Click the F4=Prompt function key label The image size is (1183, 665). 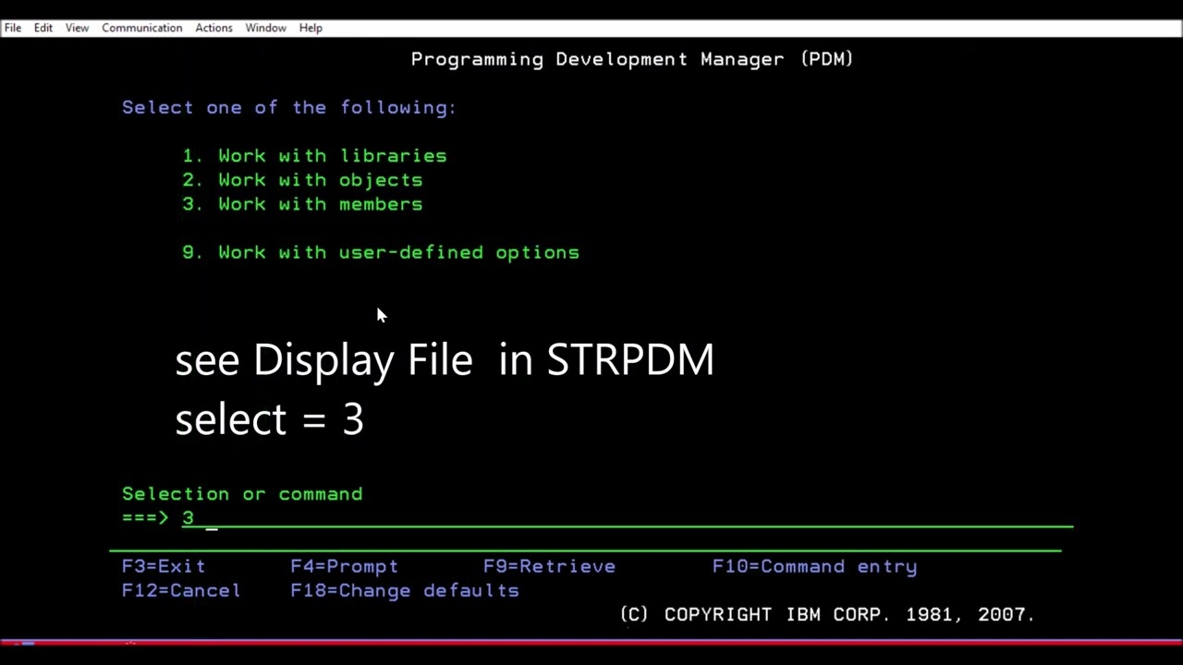click(344, 566)
